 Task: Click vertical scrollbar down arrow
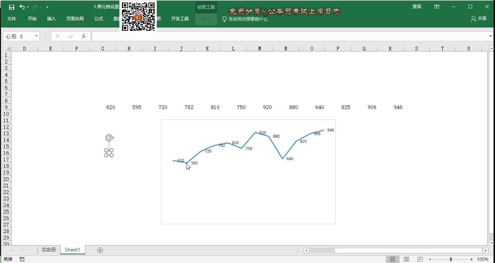point(491,243)
